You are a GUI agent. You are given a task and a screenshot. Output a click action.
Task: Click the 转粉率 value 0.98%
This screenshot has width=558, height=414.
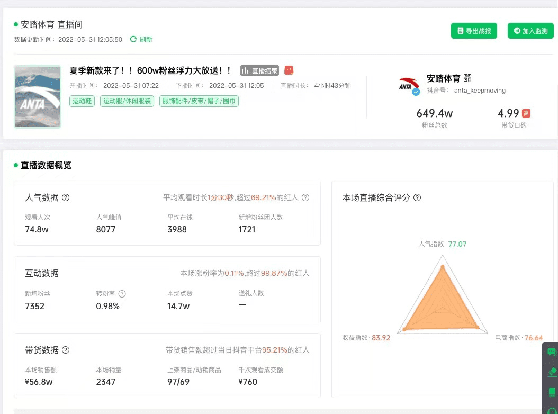point(108,306)
